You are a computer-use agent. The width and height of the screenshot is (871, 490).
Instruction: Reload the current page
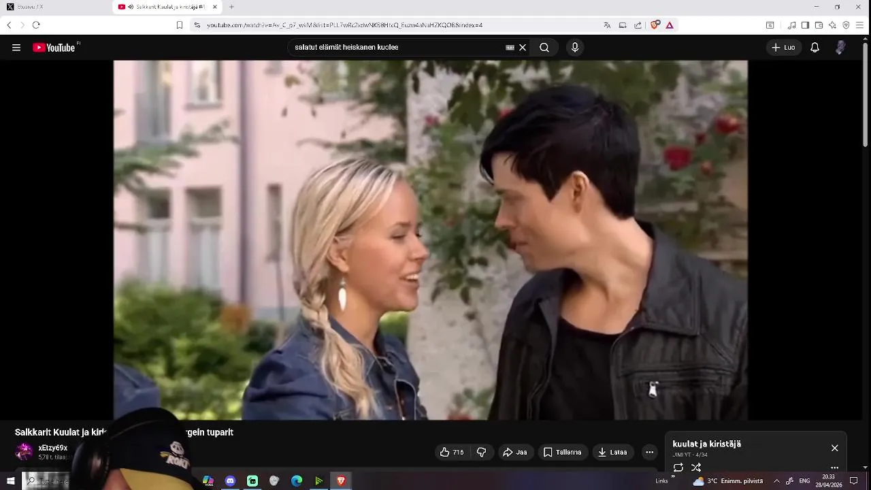[36, 25]
